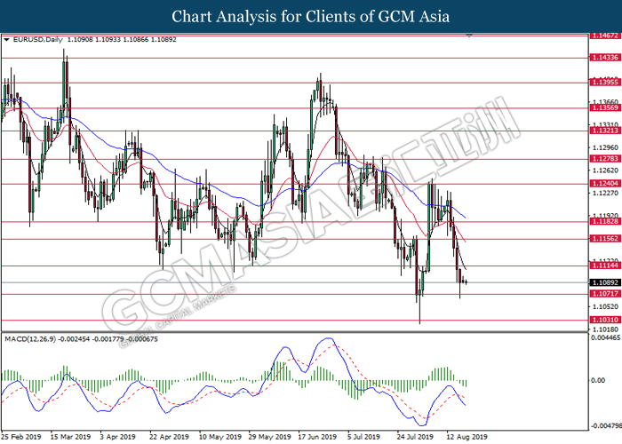
Task: Click the MACD scale value 0.004465
Action: coord(606,338)
